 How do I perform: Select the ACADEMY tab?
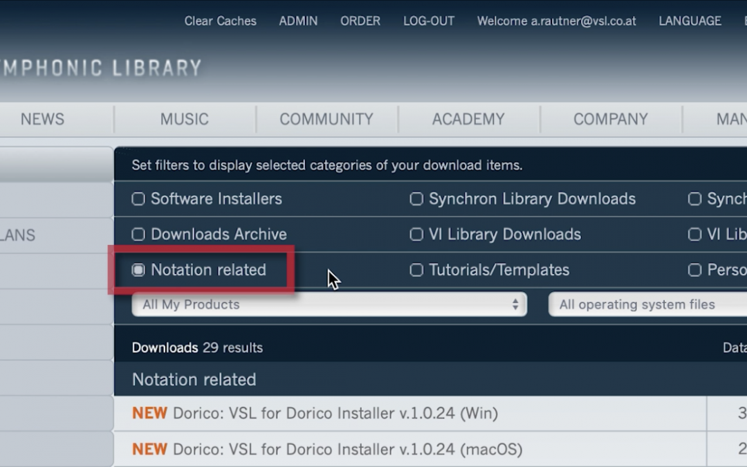point(468,119)
